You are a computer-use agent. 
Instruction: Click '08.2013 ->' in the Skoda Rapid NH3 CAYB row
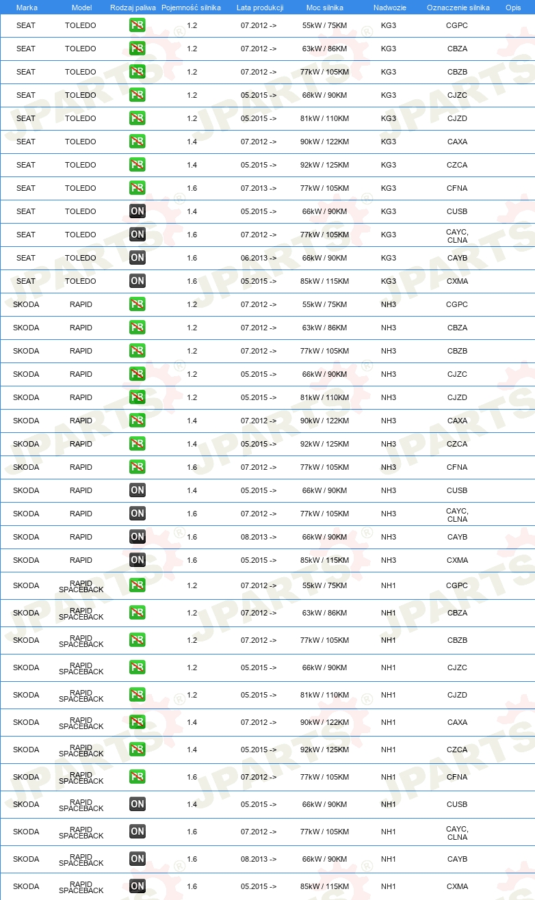coord(259,537)
